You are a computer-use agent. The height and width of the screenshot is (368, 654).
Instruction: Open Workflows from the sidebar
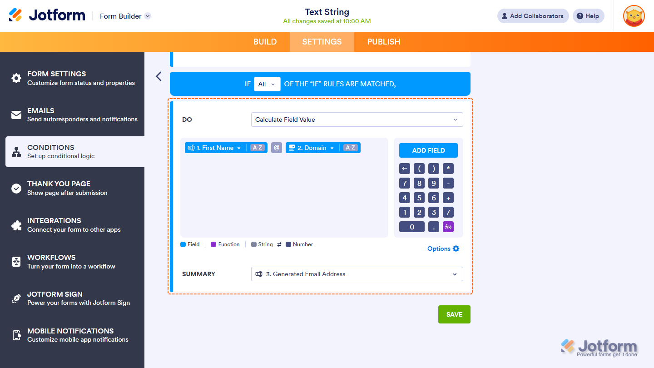50,261
